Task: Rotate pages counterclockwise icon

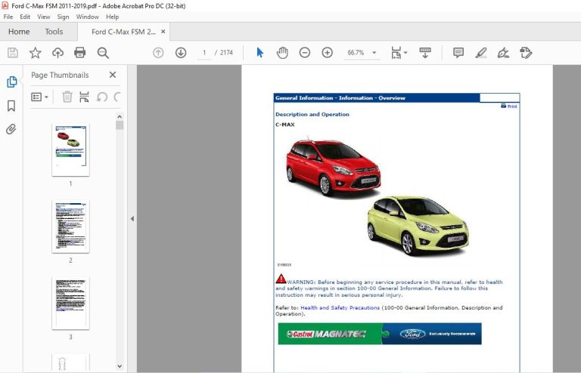Action: coord(102,97)
